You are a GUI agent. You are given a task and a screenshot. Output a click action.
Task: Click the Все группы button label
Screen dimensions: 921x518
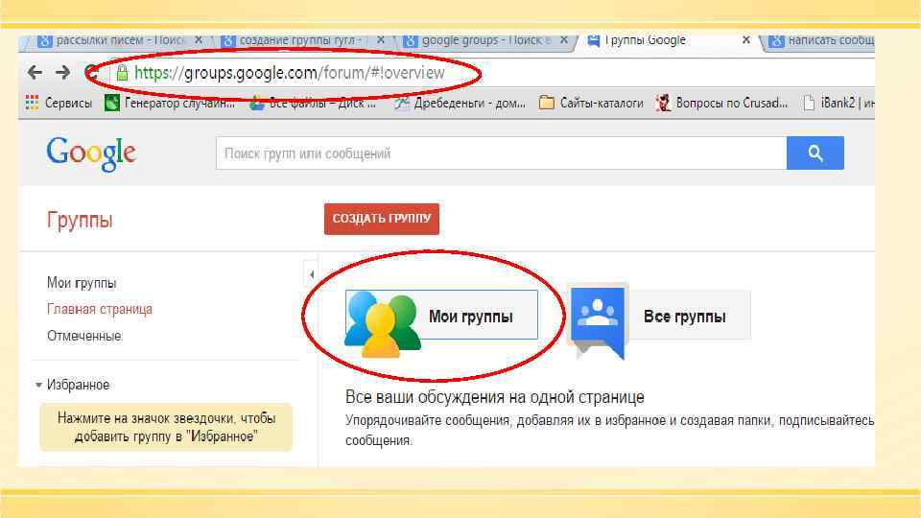(685, 317)
